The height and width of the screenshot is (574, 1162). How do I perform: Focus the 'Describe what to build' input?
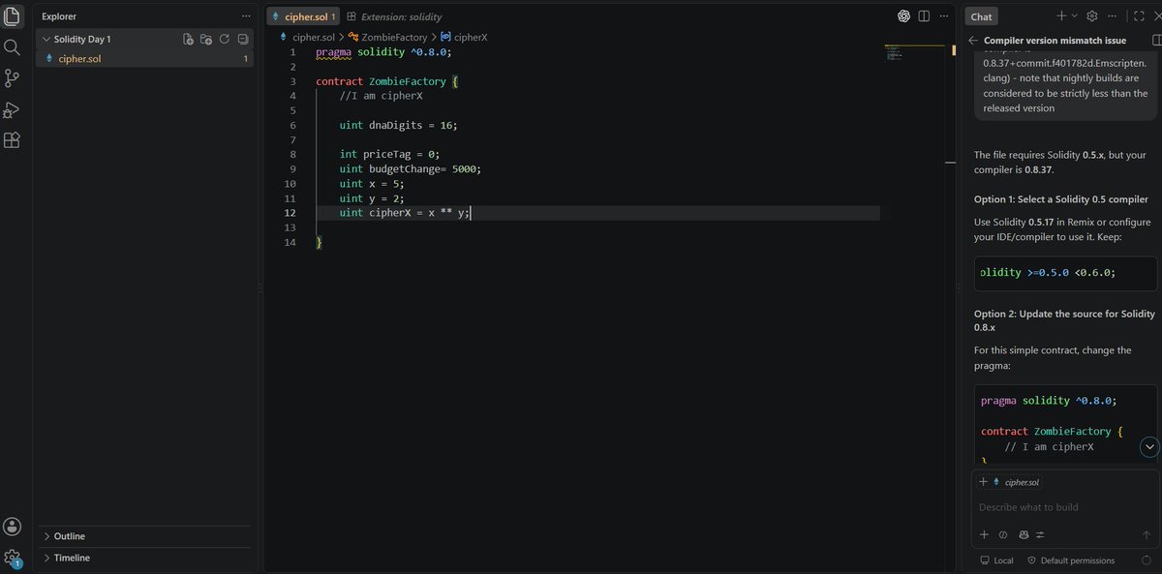[x=1063, y=507]
